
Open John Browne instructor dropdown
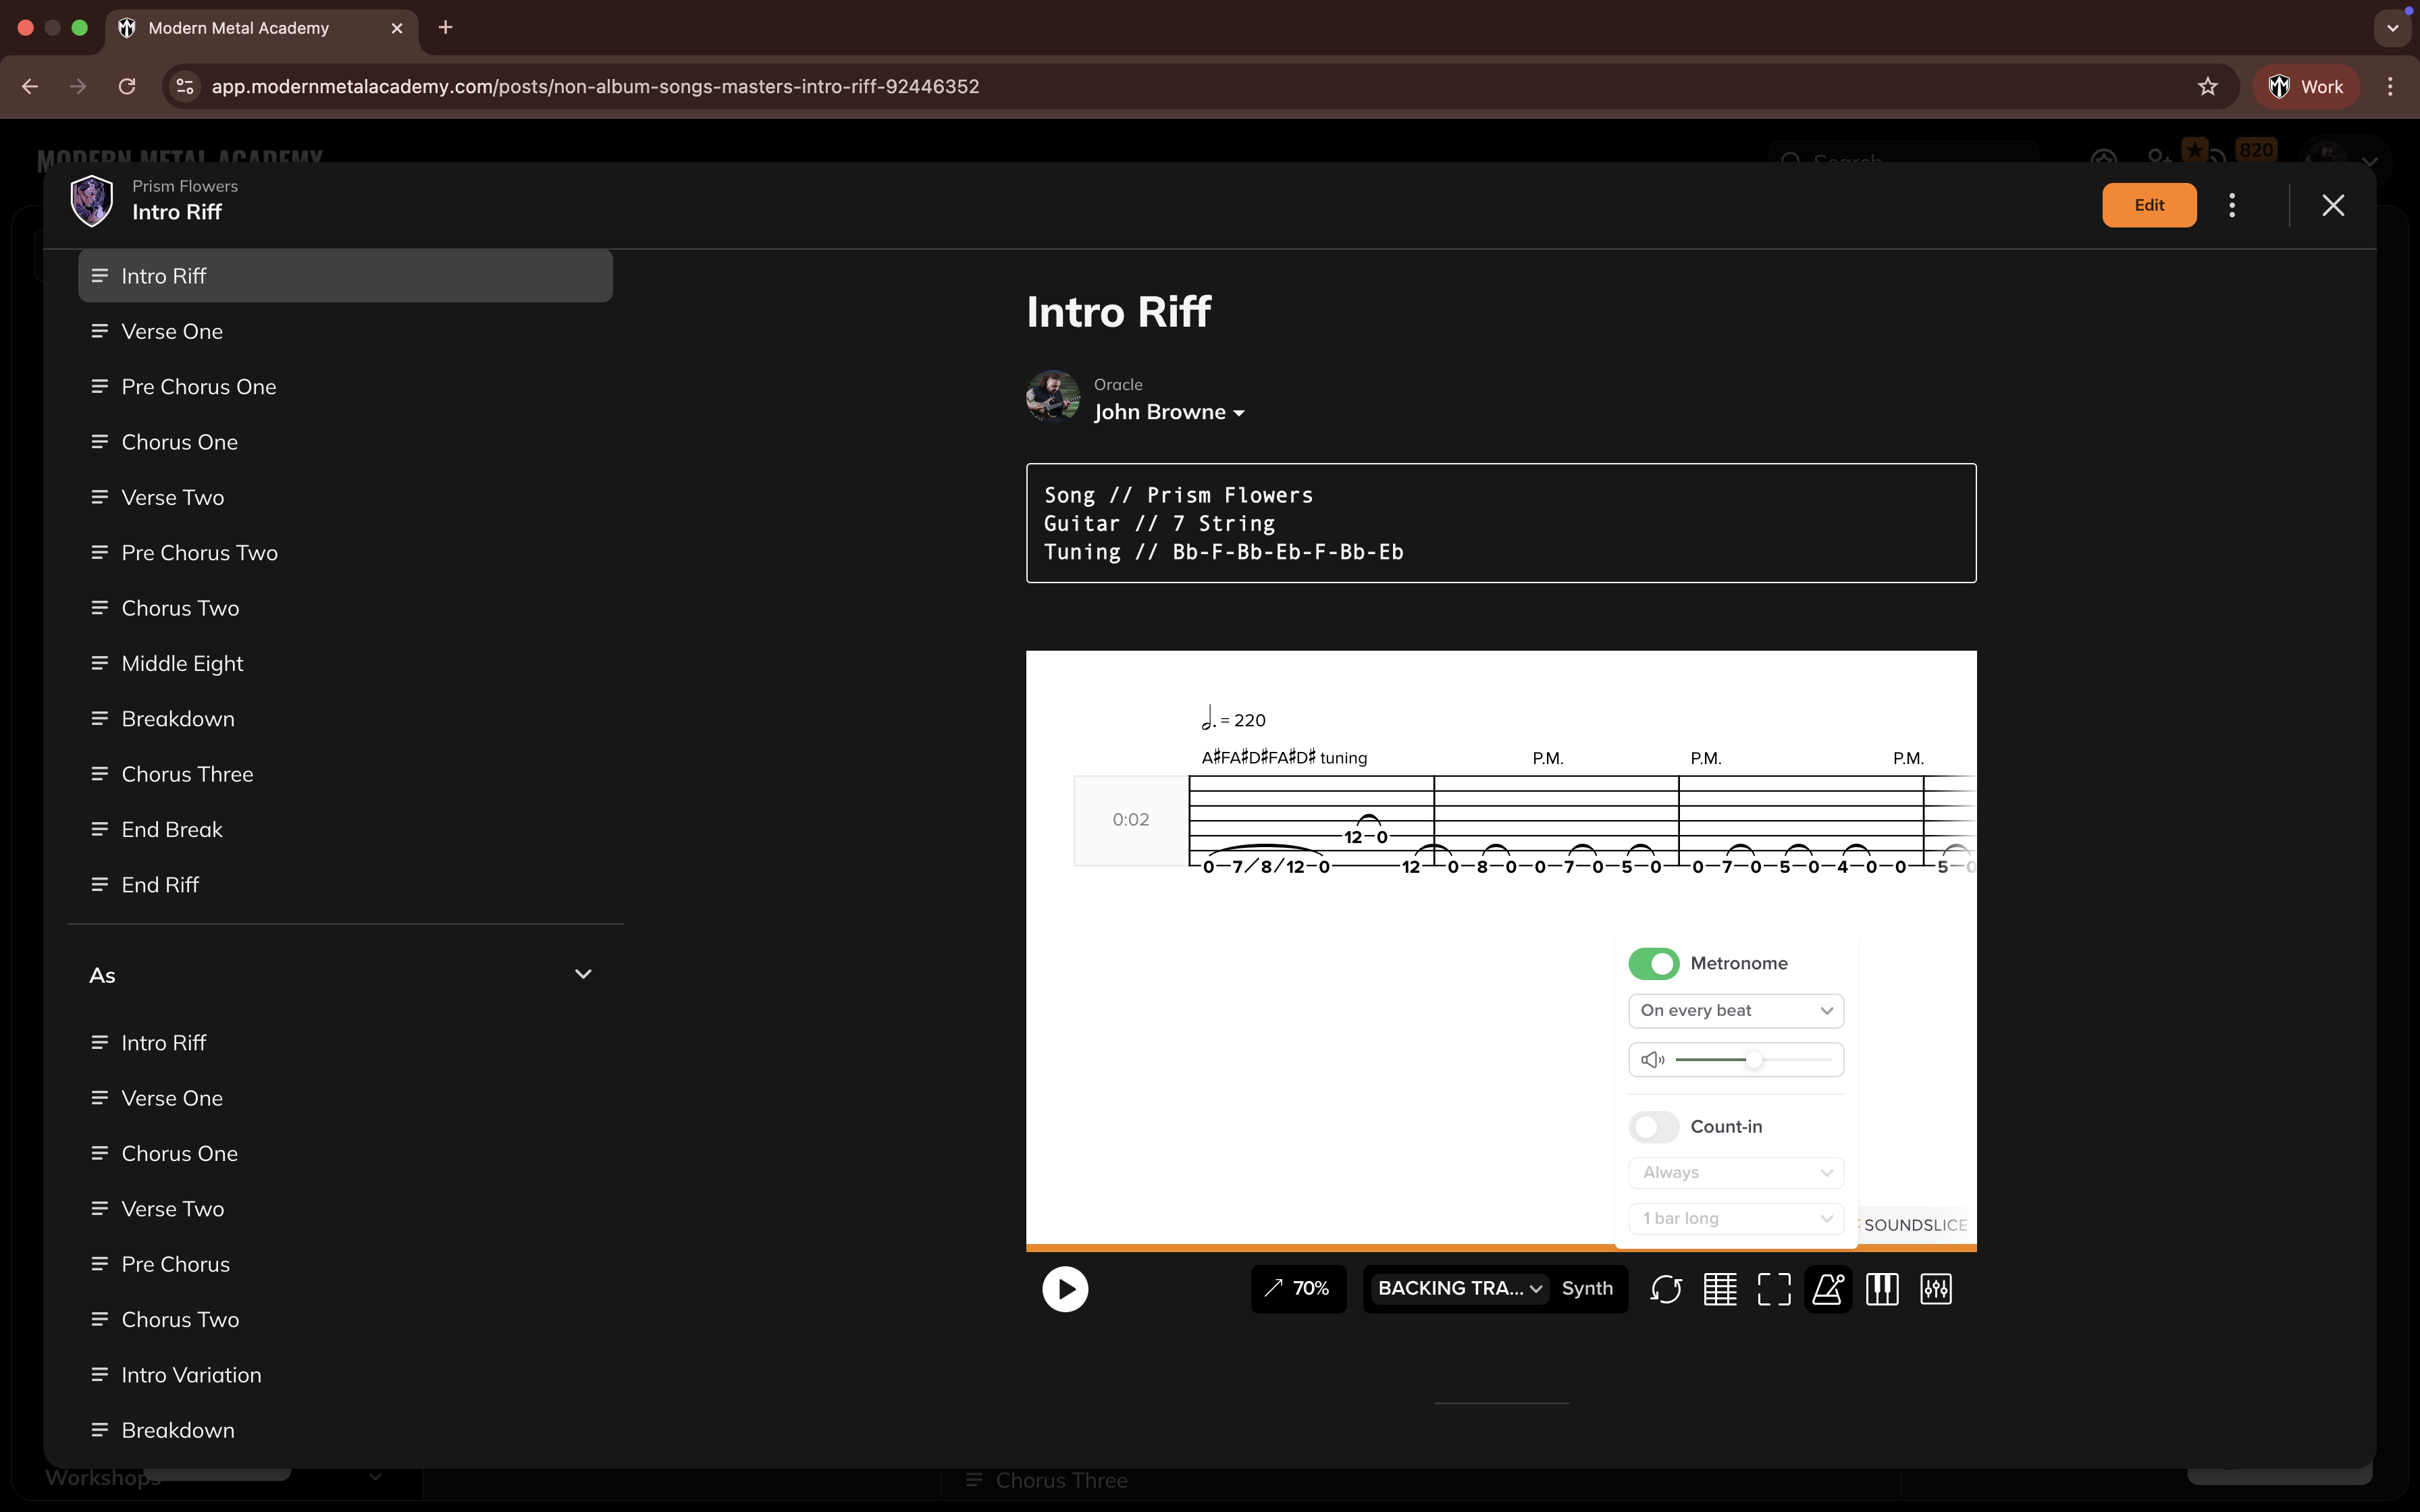pos(1168,412)
